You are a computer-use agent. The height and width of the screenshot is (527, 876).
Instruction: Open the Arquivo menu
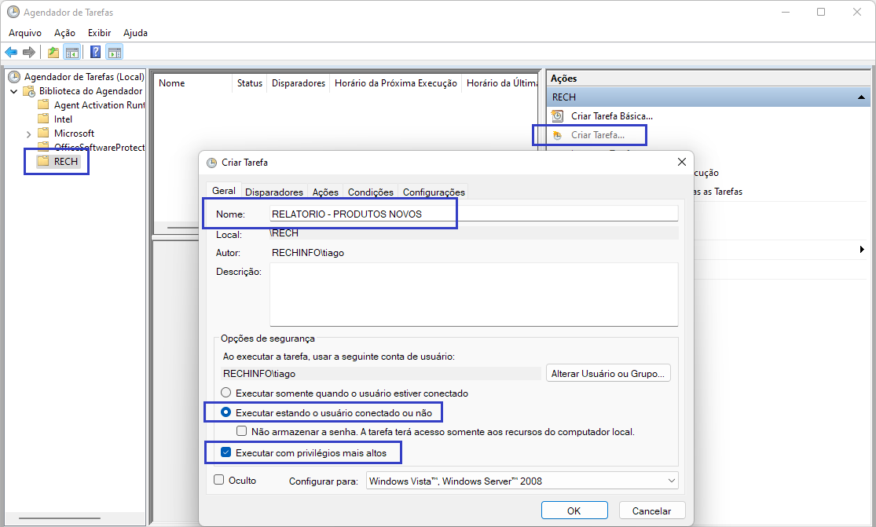pyautogui.click(x=25, y=33)
